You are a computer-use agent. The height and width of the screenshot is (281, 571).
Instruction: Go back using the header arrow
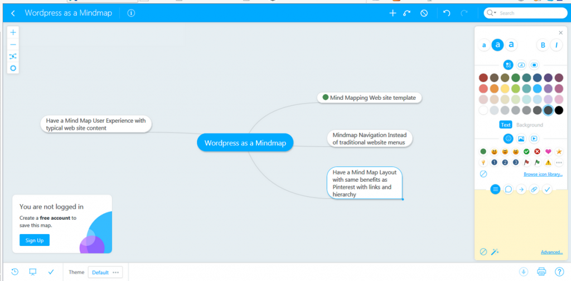click(x=13, y=13)
